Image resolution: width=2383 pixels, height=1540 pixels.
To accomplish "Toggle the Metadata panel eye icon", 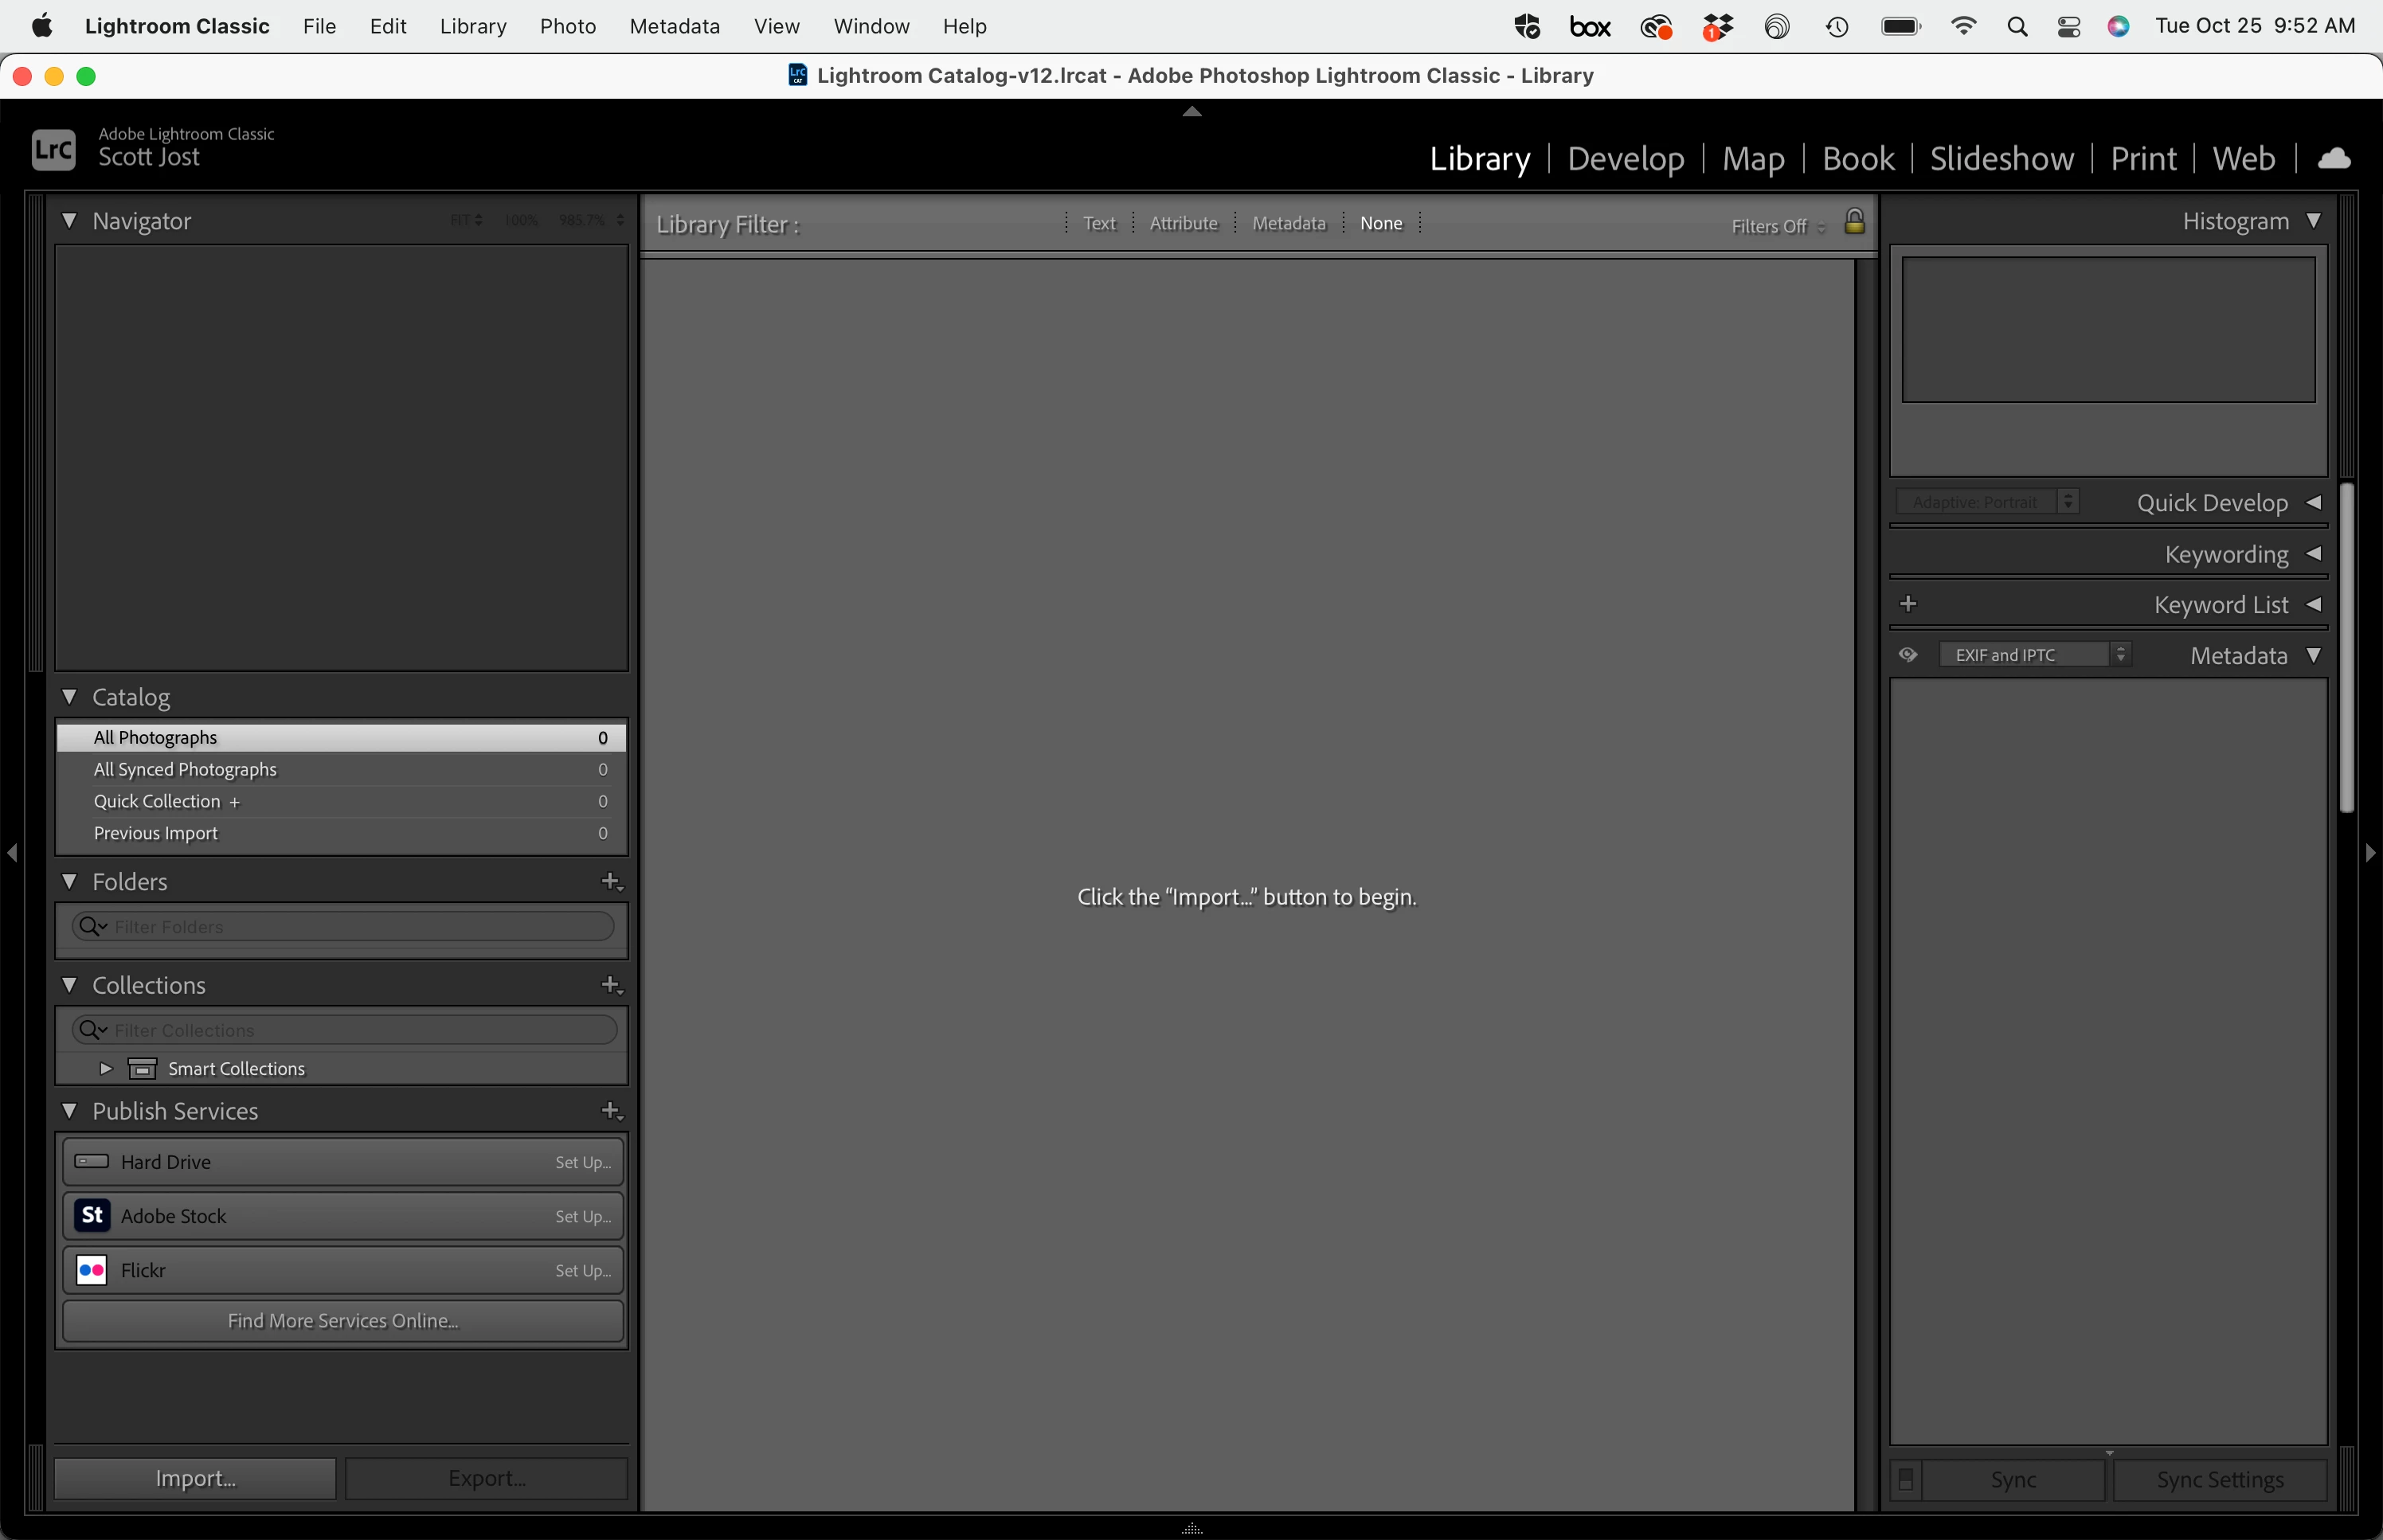I will coord(1907,655).
